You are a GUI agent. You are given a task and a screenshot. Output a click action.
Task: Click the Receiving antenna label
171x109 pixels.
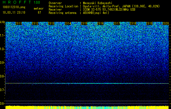pos(63,13)
